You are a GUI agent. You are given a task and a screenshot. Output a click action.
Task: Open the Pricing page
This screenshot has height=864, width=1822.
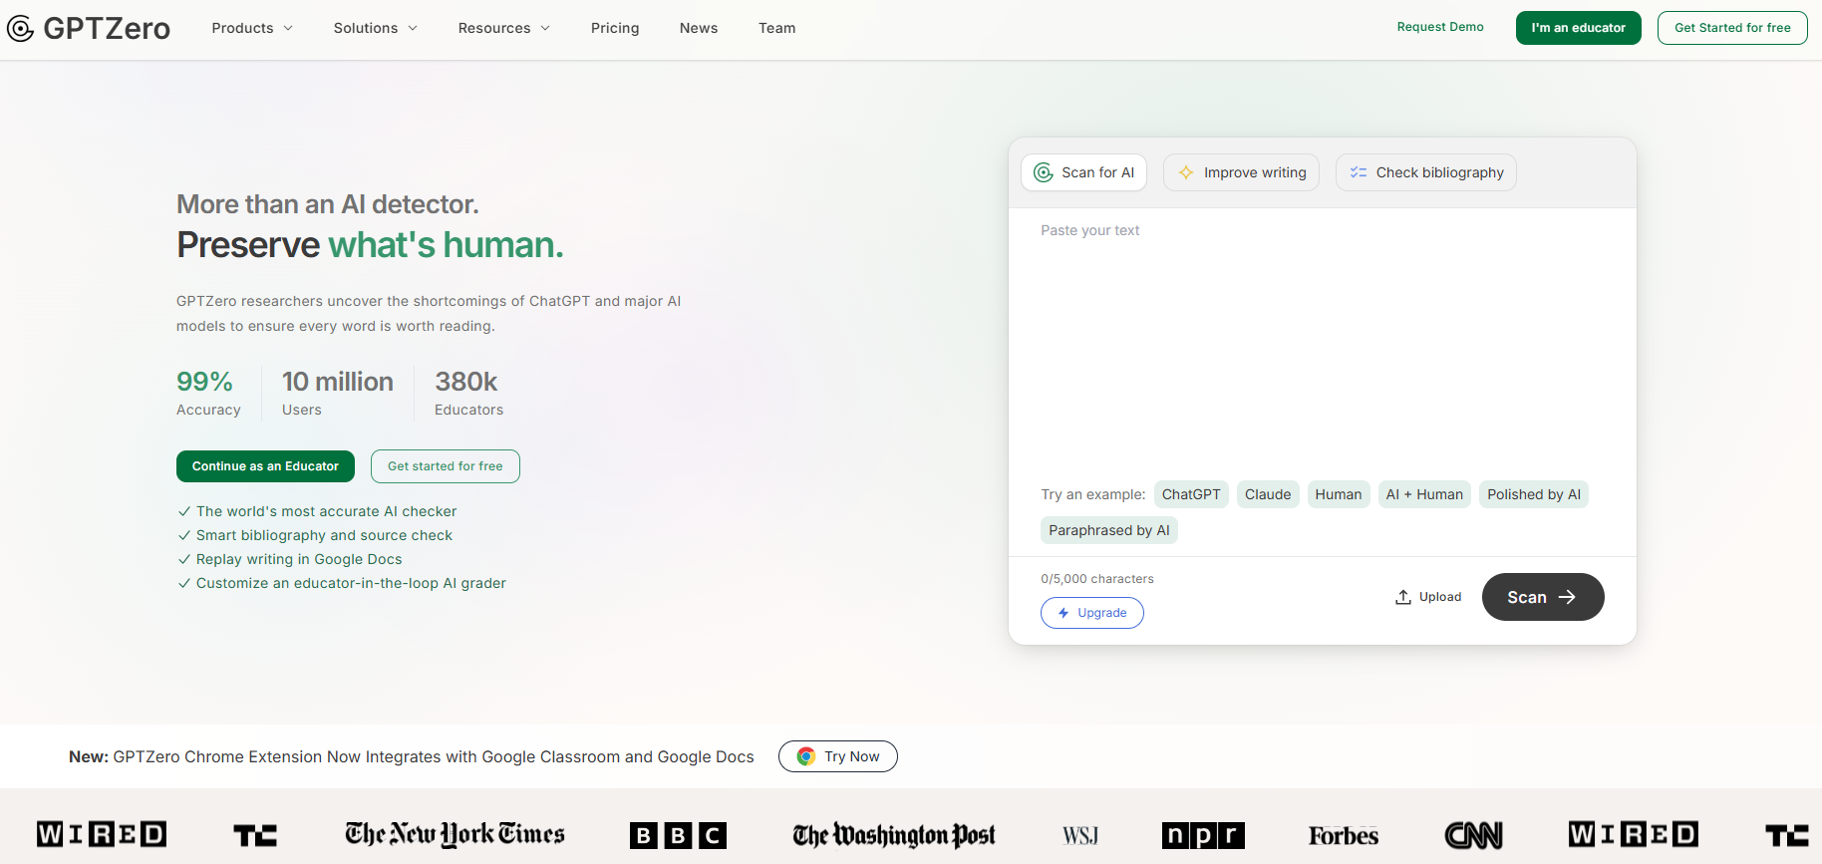point(615,28)
